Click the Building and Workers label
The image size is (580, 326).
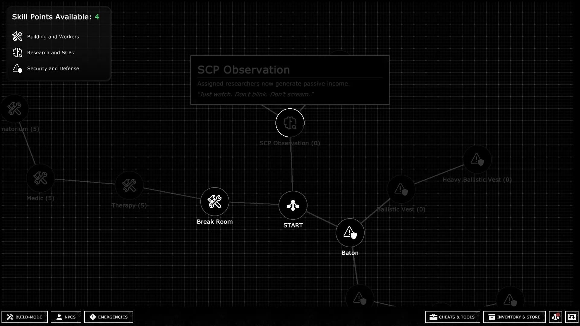tap(53, 37)
